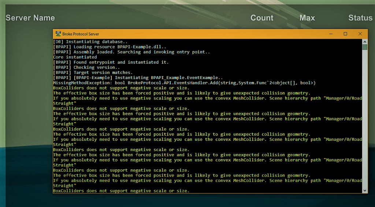Screen dimensions: 375x207
Task: Click the console scrollbar down arrow
Action: point(365,191)
